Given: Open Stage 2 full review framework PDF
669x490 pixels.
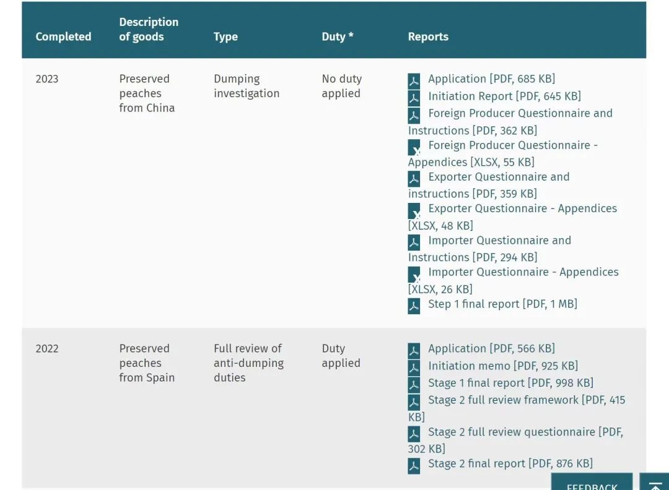Looking at the screenshot, I should (x=517, y=408).
